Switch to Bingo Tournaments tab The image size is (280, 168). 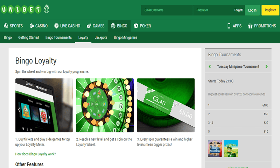58,37
